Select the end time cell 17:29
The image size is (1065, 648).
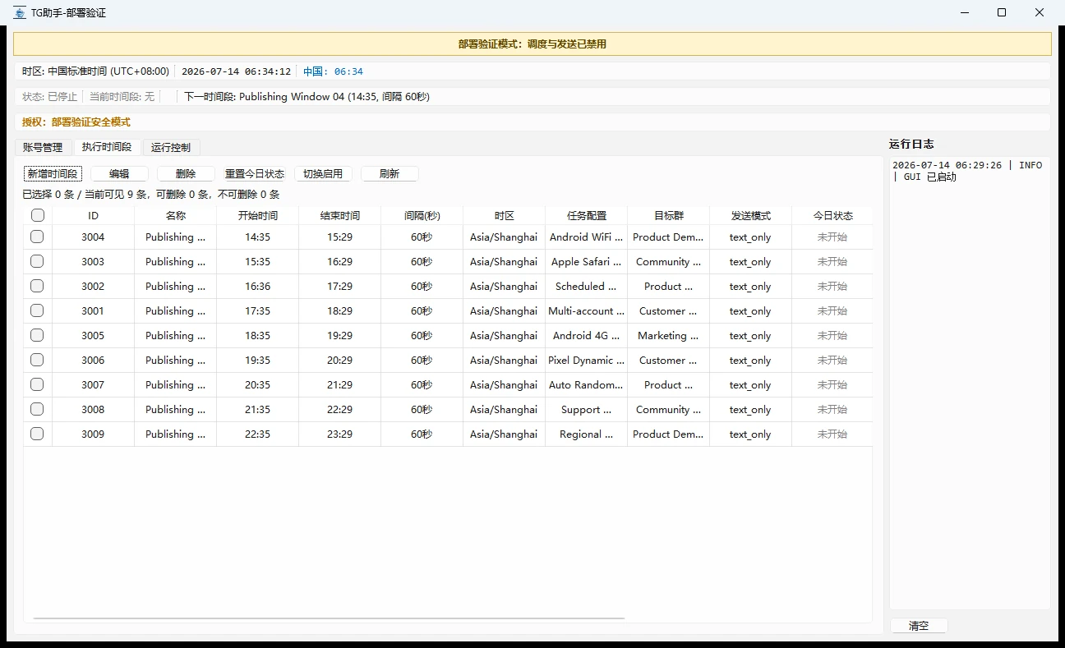pyautogui.click(x=339, y=286)
